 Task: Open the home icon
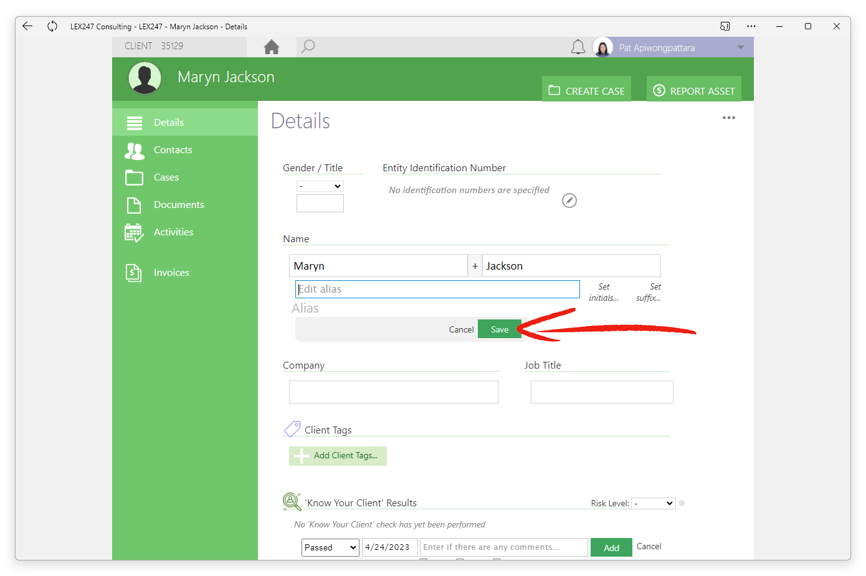[x=272, y=47]
